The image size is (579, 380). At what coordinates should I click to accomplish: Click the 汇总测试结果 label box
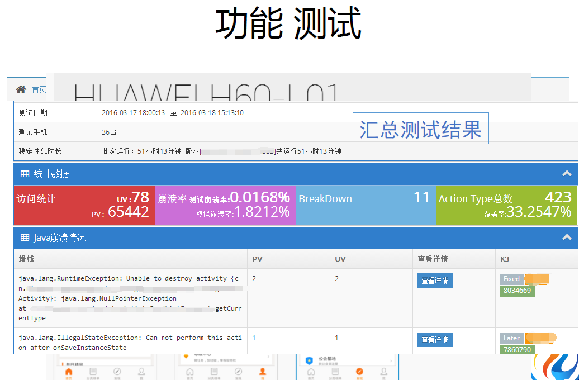click(x=421, y=128)
